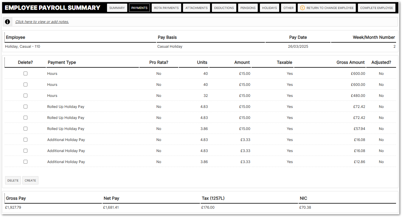402x217 pixels.
Task: Tick delete checkbox for first Hours row
Action: tap(25, 74)
